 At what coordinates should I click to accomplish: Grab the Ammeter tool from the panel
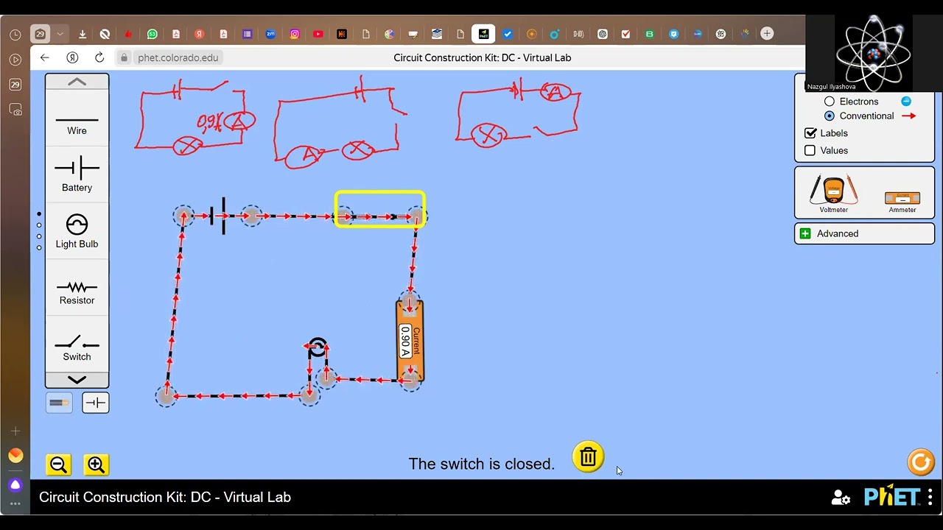point(902,201)
